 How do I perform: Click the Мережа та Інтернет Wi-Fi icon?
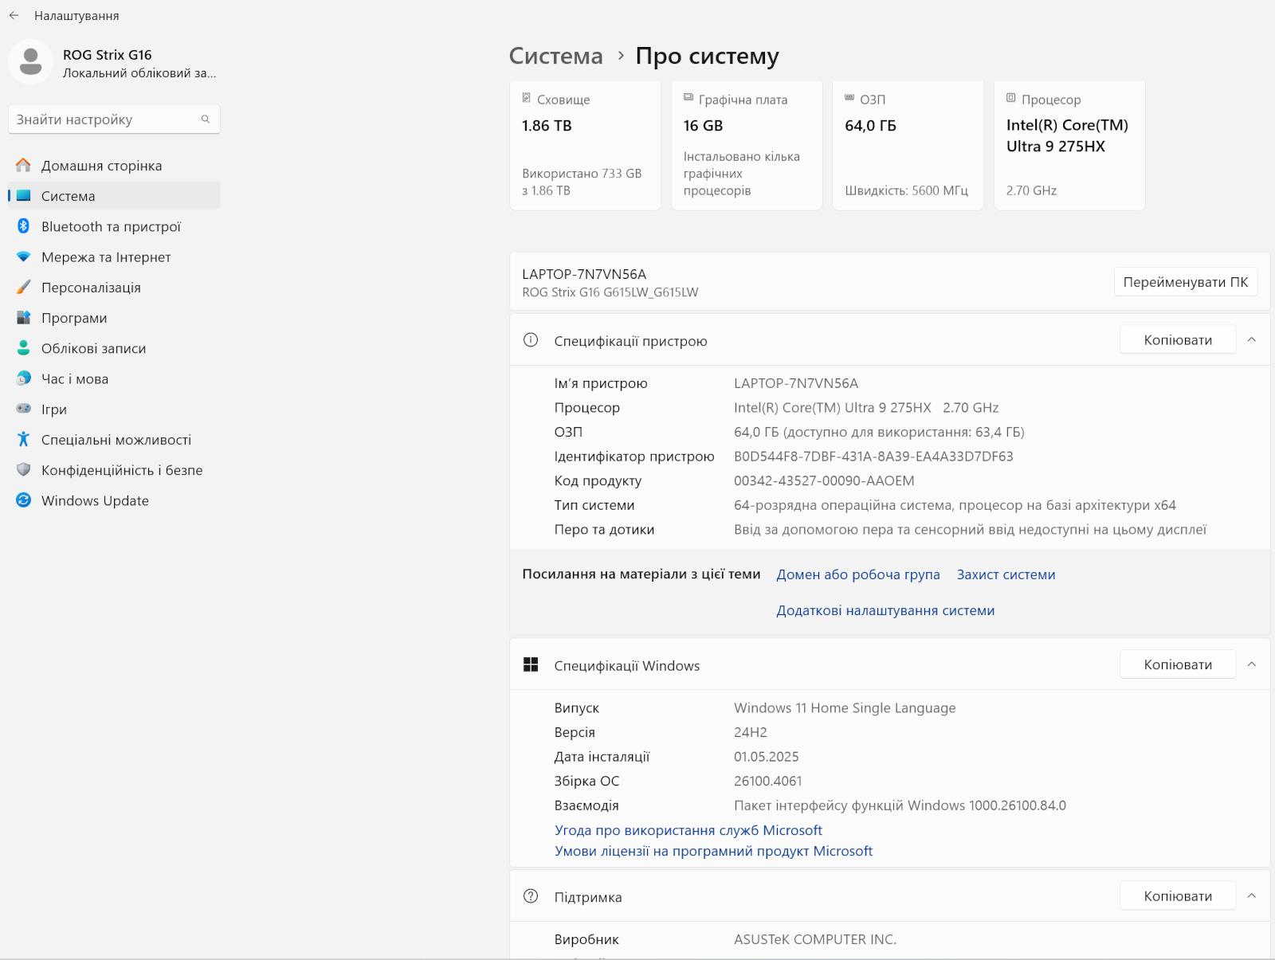[23, 257]
